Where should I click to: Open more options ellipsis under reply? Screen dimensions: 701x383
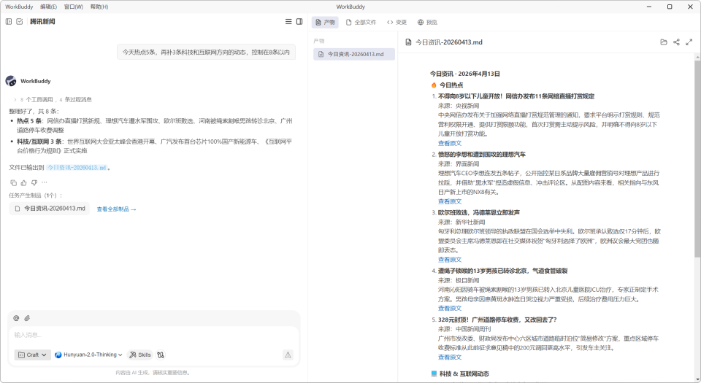pyautogui.click(x=45, y=182)
